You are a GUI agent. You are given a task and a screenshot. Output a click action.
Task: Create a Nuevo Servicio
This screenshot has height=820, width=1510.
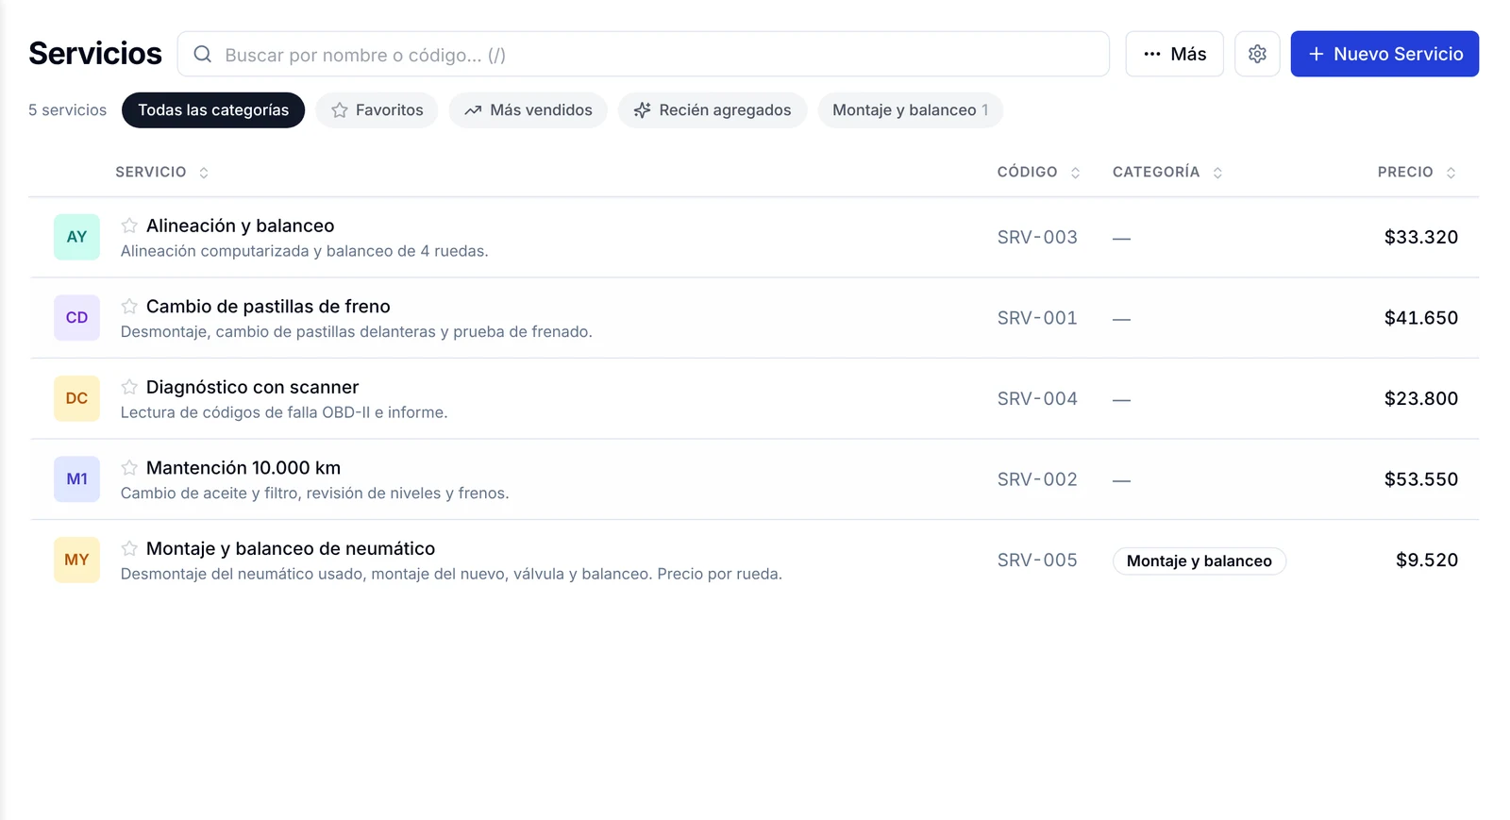tap(1384, 54)
